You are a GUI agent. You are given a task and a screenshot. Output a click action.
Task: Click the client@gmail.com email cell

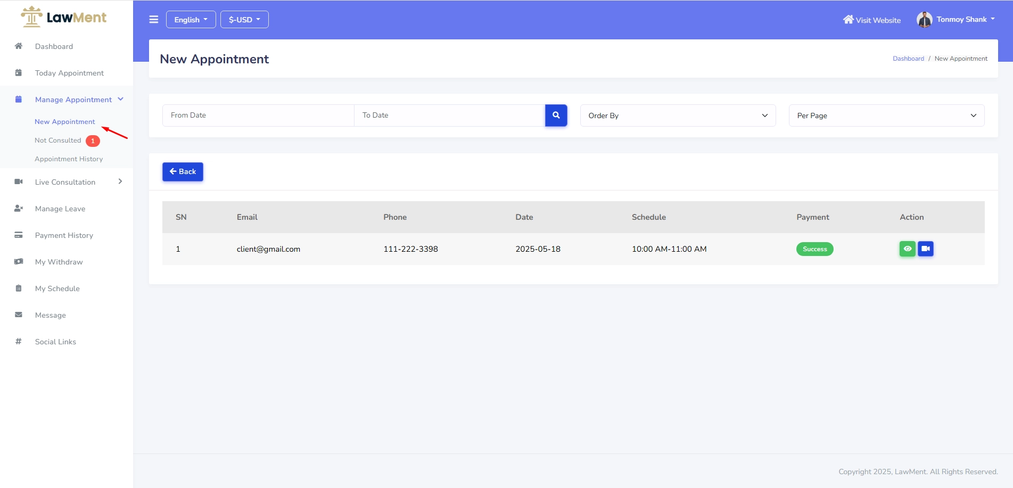pos(268,249)
